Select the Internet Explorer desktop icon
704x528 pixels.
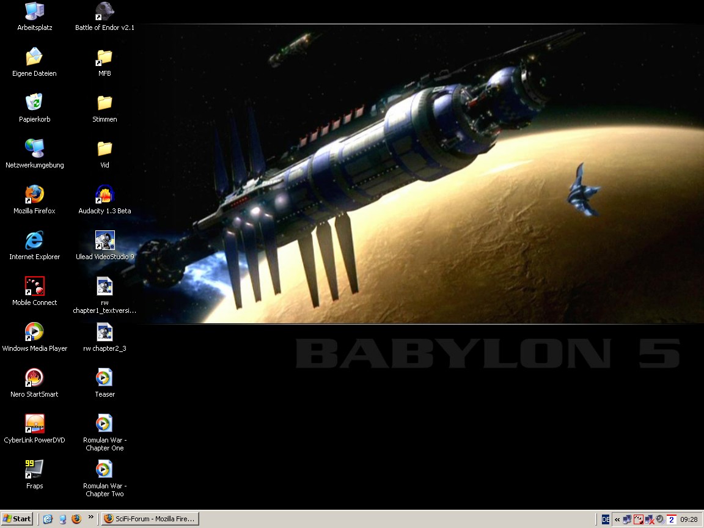coord(34,241)
